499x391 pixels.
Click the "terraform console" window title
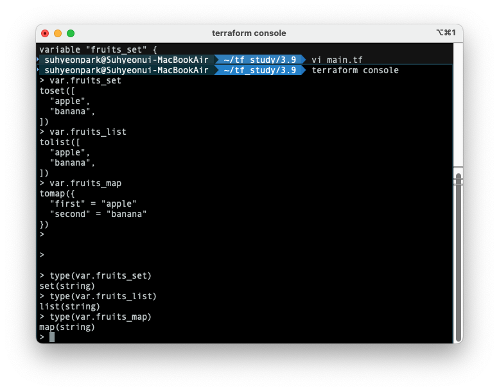(x=249, y=33)
